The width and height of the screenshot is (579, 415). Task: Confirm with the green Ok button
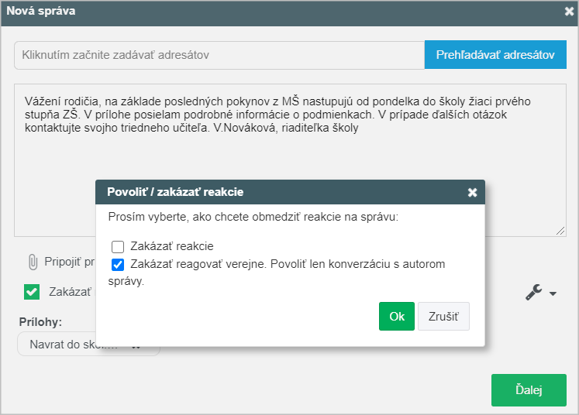coord(397,316)
